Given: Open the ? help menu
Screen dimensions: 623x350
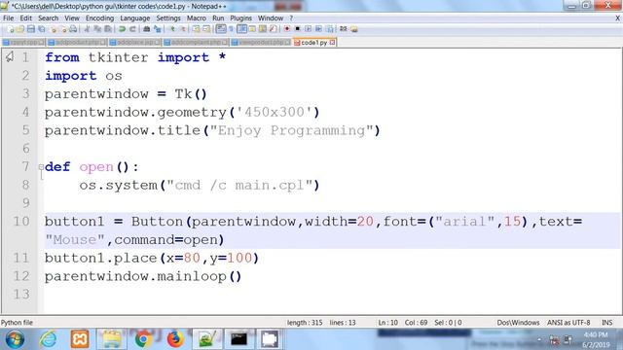Looking at the screenshot, I should click(291, 18).
